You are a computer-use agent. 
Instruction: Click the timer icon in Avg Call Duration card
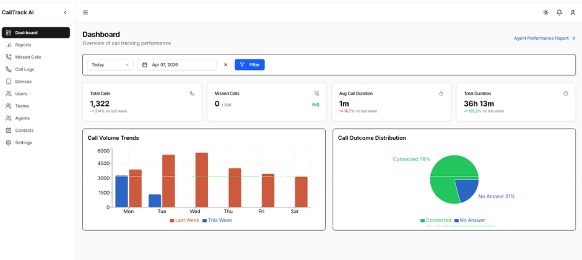pos(441,93)
